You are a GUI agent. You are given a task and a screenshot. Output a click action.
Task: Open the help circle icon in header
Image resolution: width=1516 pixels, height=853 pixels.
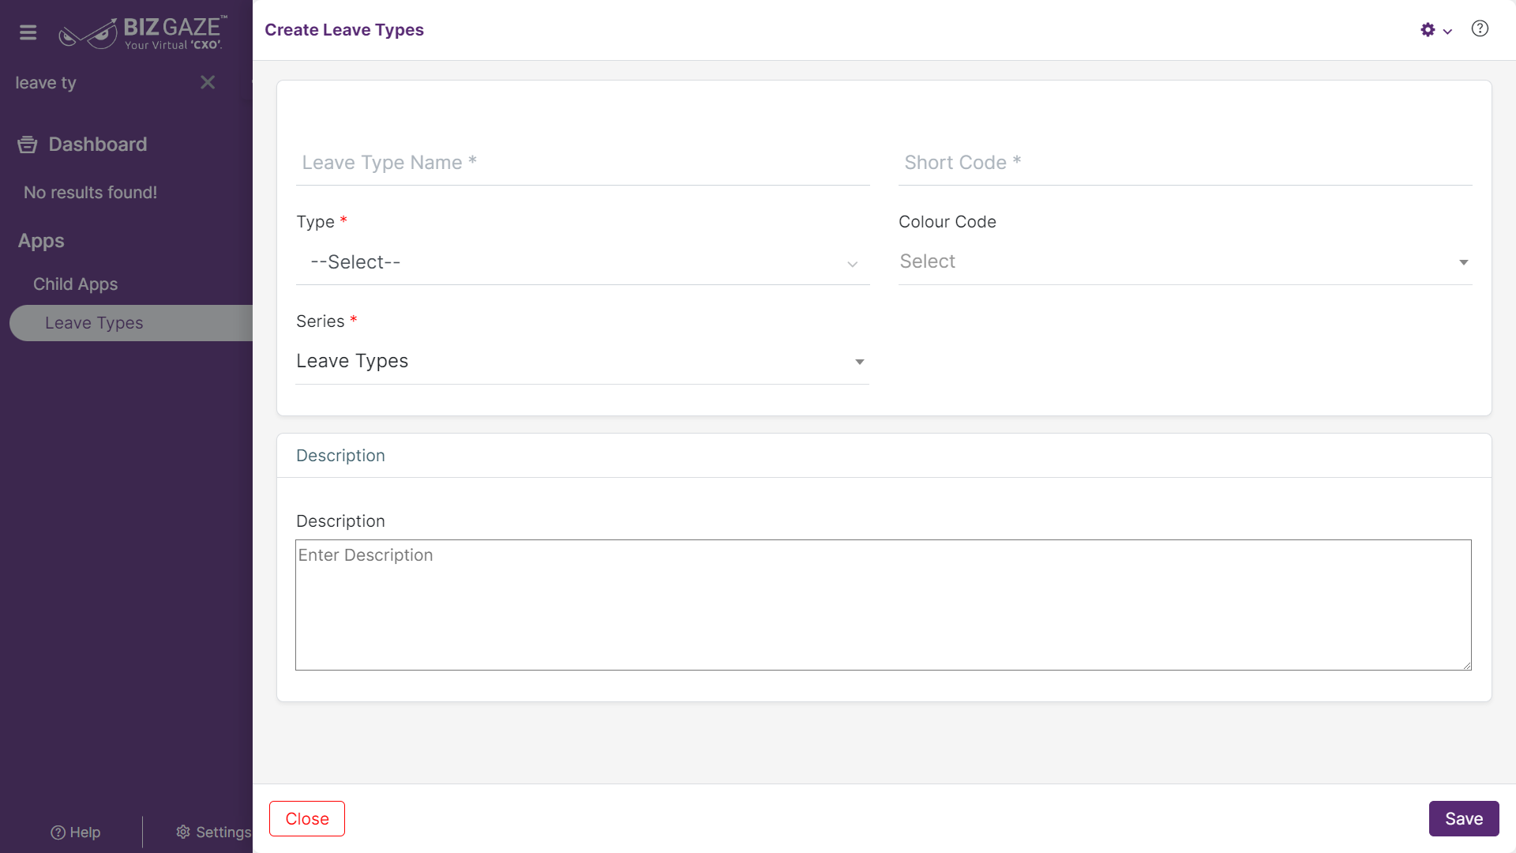pos(1480,29)
